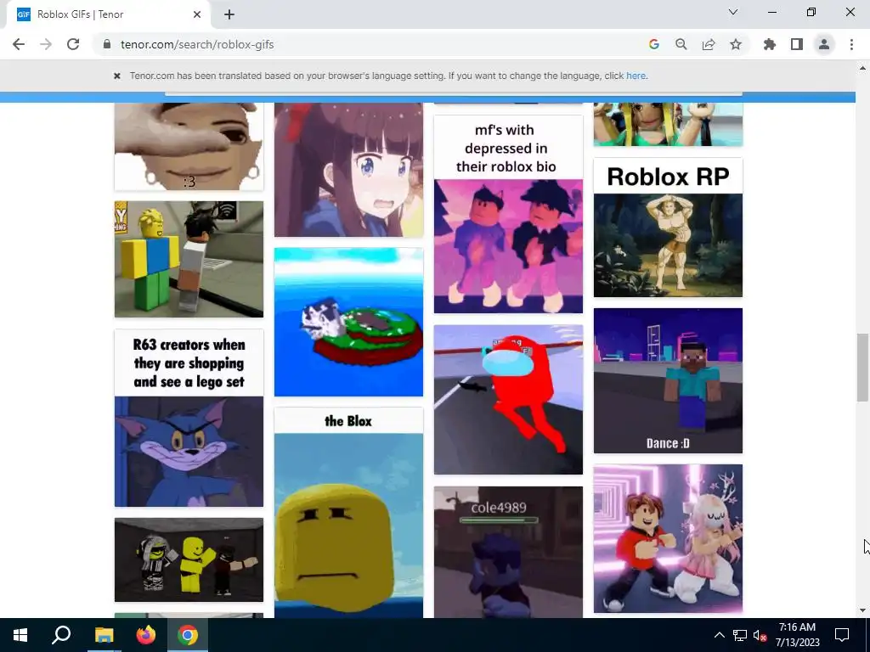This screenshot has height=652, width=870.
Task: View site information lock icon
Action: 107,44
